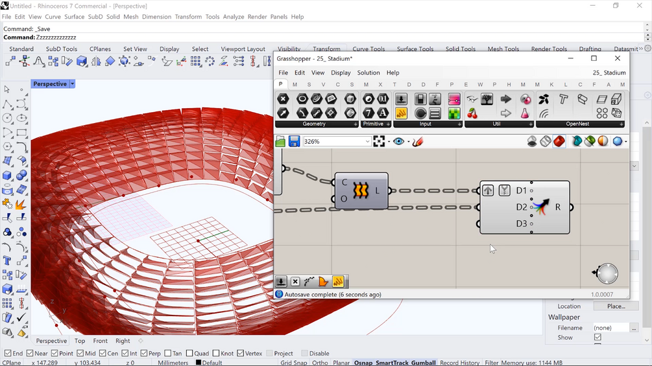652x366 pixels.
Task: Open the Grasshopper Display menu
Action: tap(341, 73)
